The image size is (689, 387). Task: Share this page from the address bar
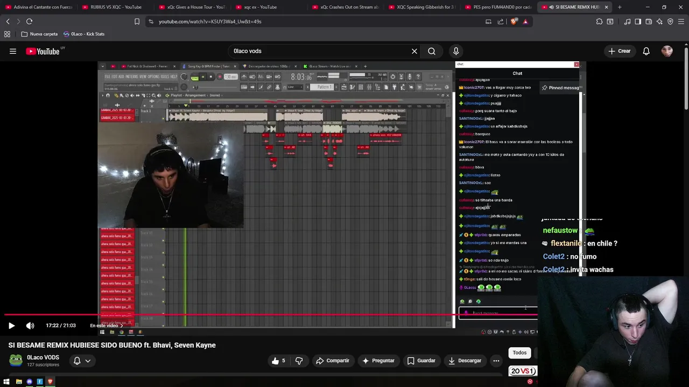click(501, 21)
